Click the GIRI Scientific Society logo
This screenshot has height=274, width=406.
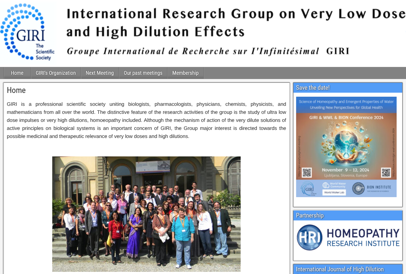click(28, 32)
